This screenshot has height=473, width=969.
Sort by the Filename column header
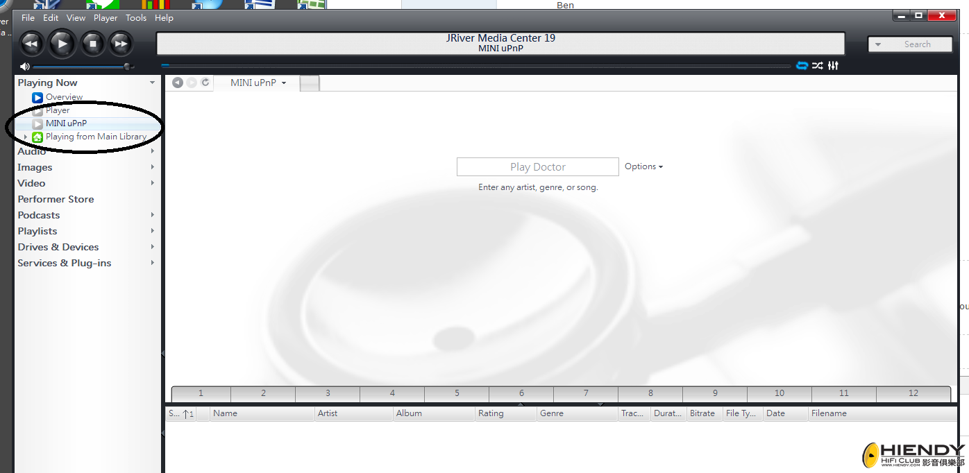[883, 413]
